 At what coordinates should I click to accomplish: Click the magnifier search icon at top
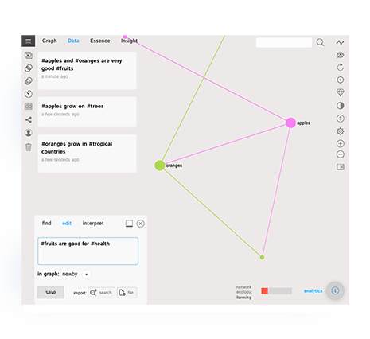[x=320, y=42]
